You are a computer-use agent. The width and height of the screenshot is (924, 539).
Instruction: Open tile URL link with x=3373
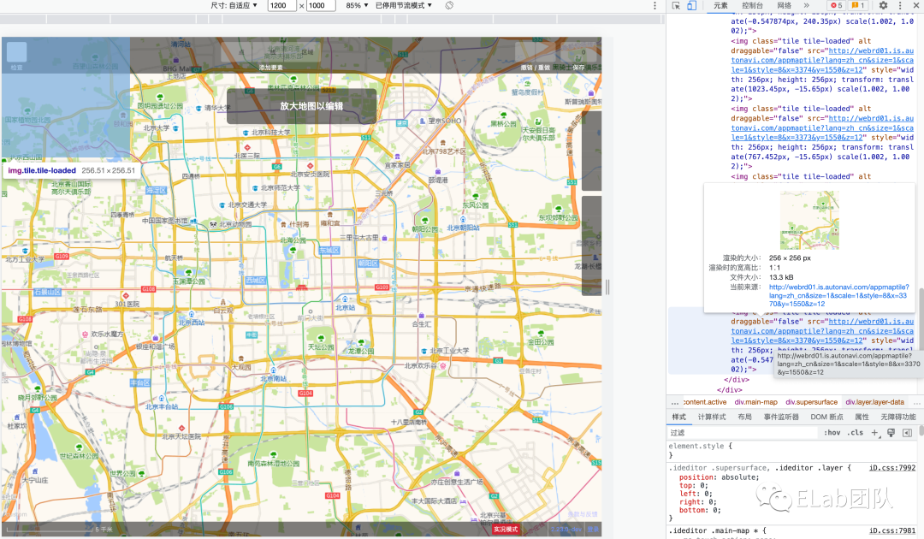[x=823, y=127]
